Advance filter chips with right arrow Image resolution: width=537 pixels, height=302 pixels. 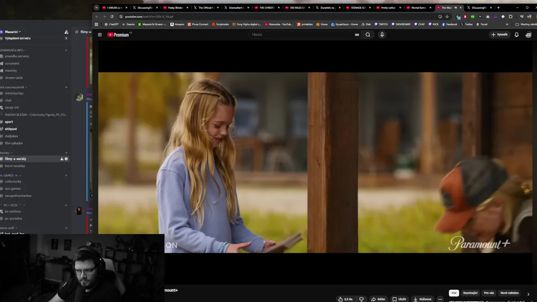pyautogui.click(x=528, y=294)
